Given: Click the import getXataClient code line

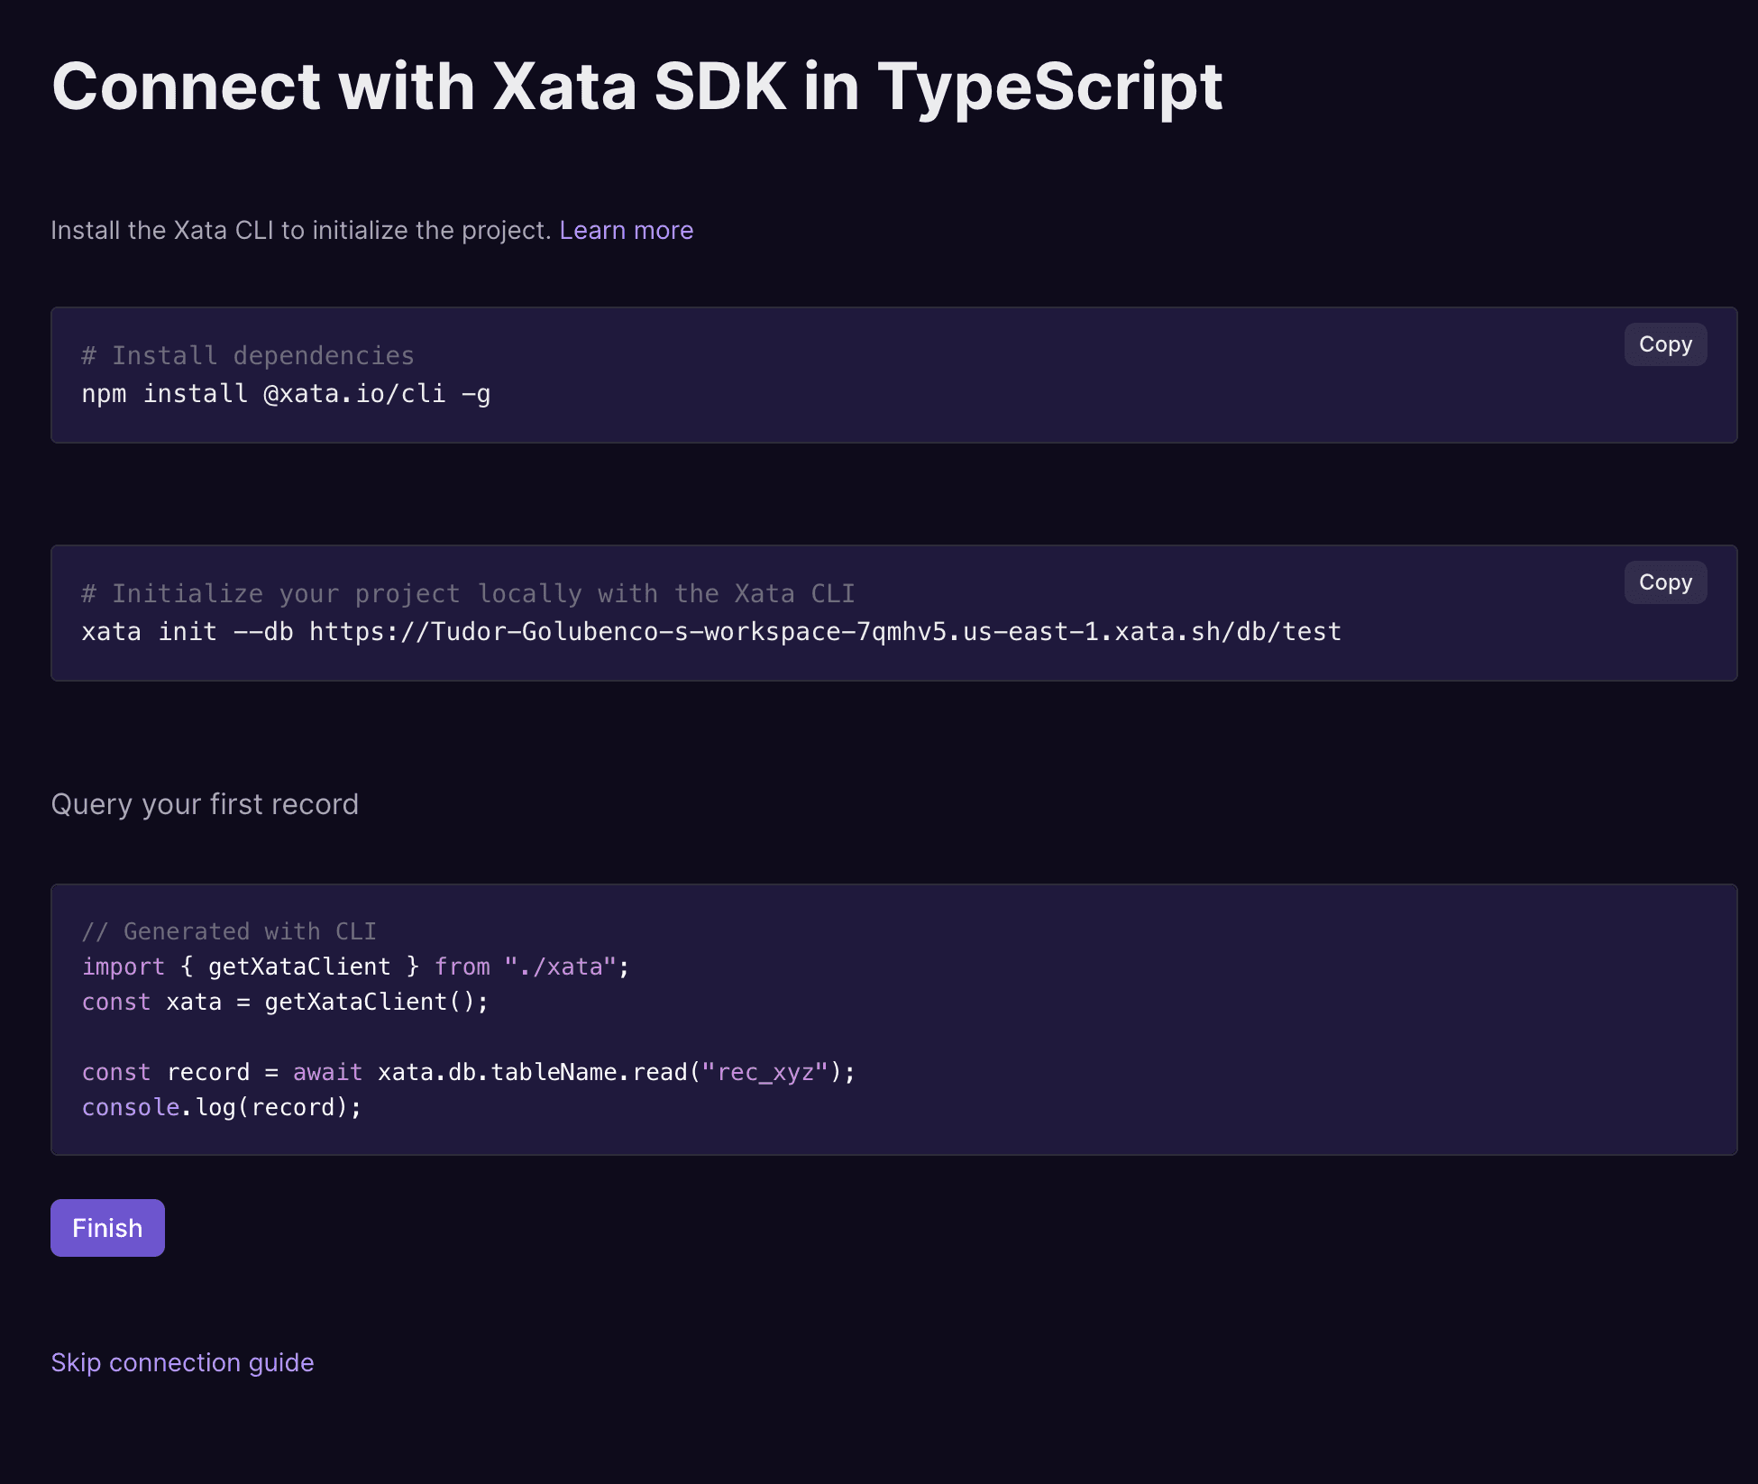Looking at the screenshot, I should point(355,966).
